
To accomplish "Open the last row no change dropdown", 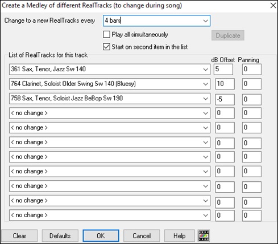I will click(x=110, y=215).
